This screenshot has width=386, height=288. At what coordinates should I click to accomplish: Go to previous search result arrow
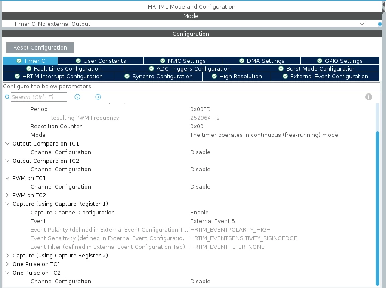pos(77,97)
